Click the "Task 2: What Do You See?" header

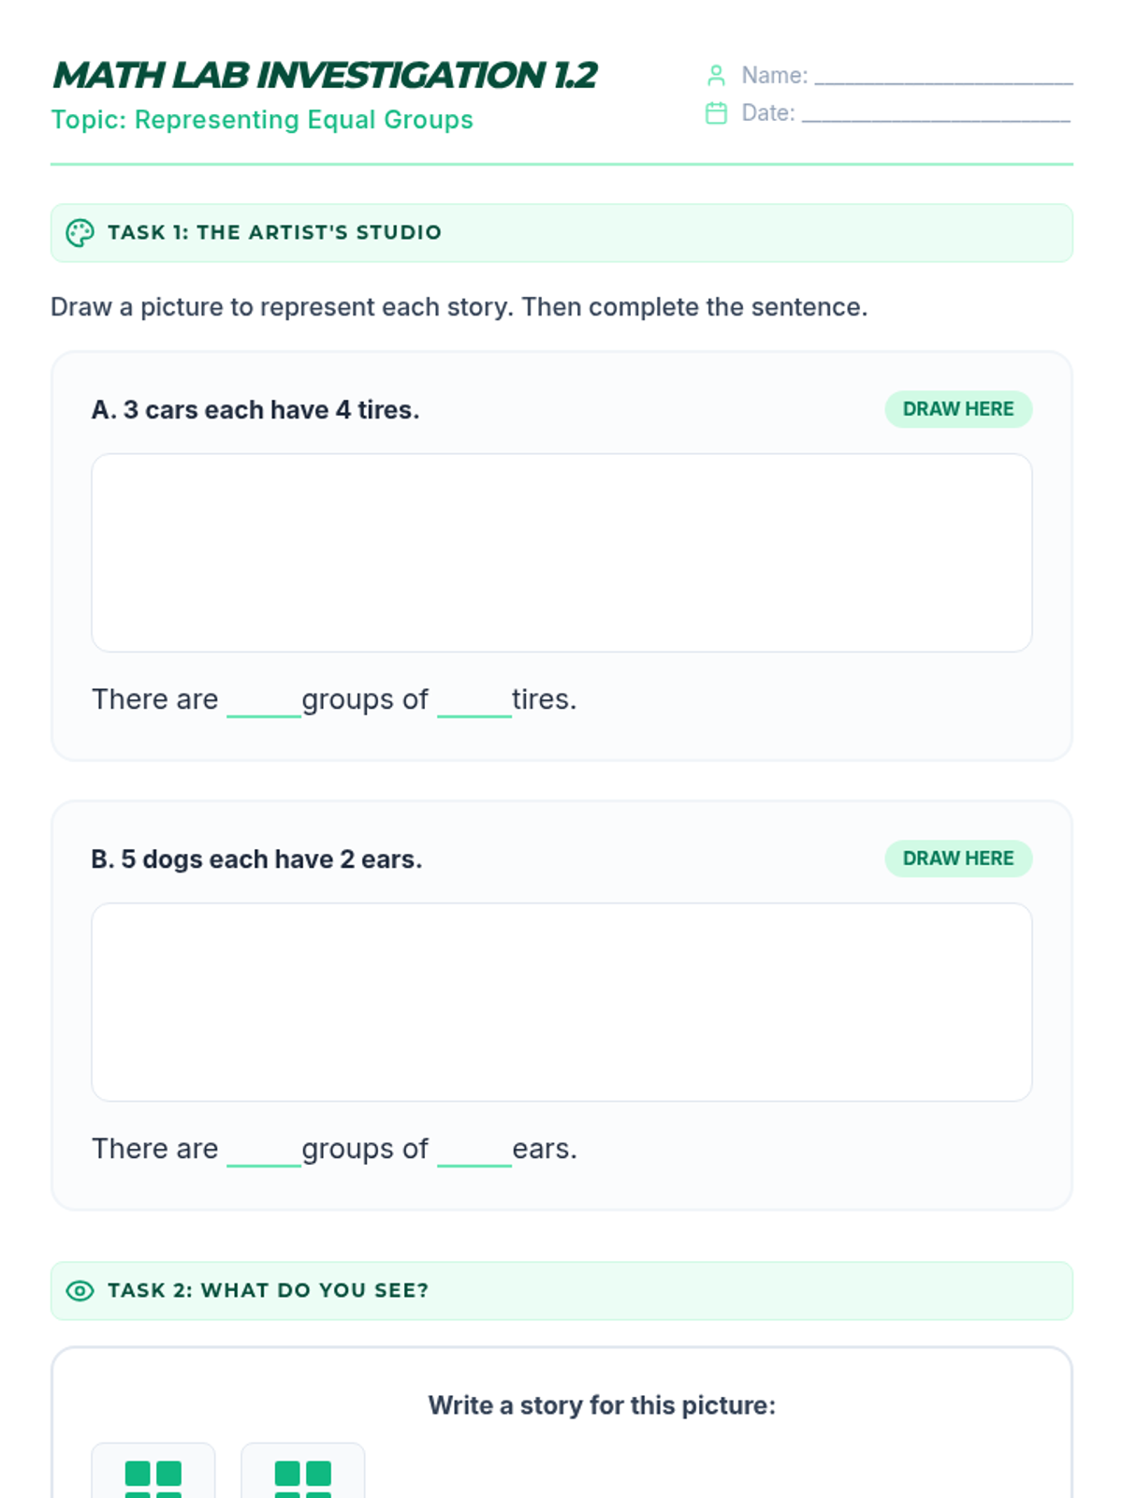tap(268, 1291)
